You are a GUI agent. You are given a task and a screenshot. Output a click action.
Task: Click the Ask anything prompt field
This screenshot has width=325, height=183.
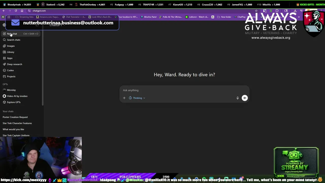[x=184, y=90]
